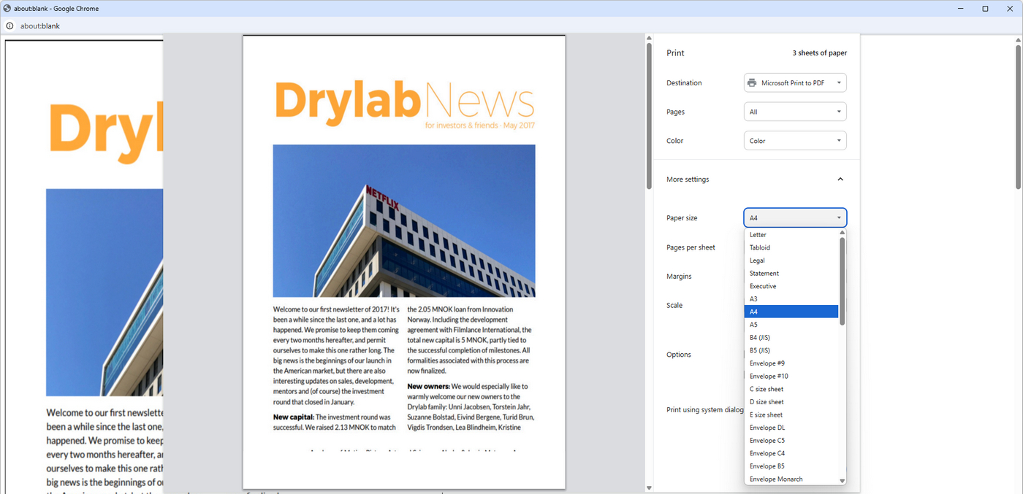
Task: Open the Pages dropdown set to All
Action: (x=795, y=112)
